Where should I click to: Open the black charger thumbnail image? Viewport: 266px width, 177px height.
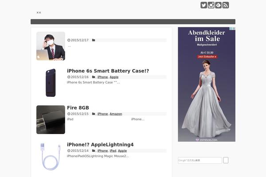[51, 119]
